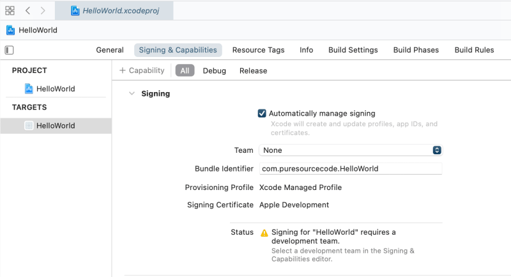The width and height of the screenshot is (511, 277).
Task: Click the Select a development team hint
Action: [x=343, y=255]
